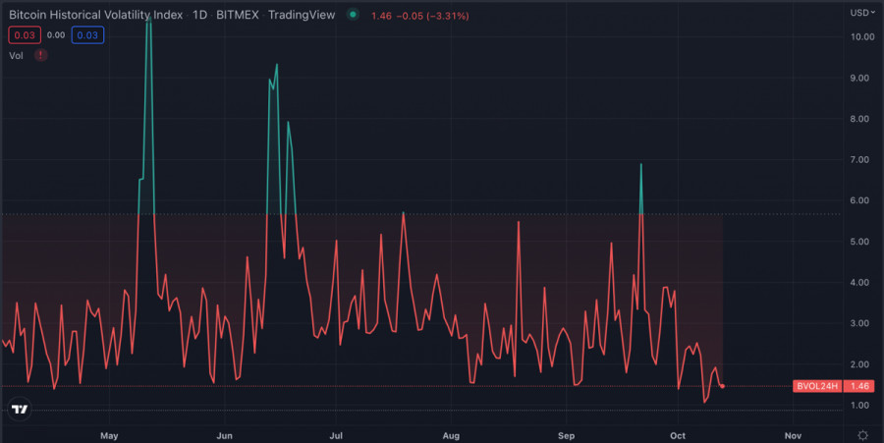
Task: Click the Oct label on time axis
Action: 678,434
